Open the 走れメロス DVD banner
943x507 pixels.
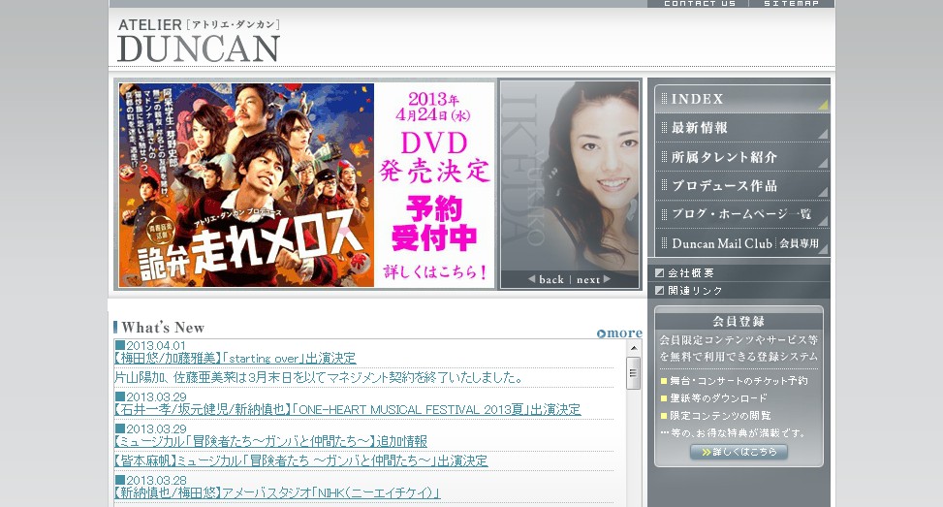click(306, 184)
